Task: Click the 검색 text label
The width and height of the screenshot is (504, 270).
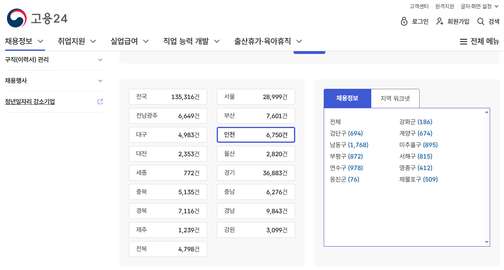Action: click(x=494, y=22)
